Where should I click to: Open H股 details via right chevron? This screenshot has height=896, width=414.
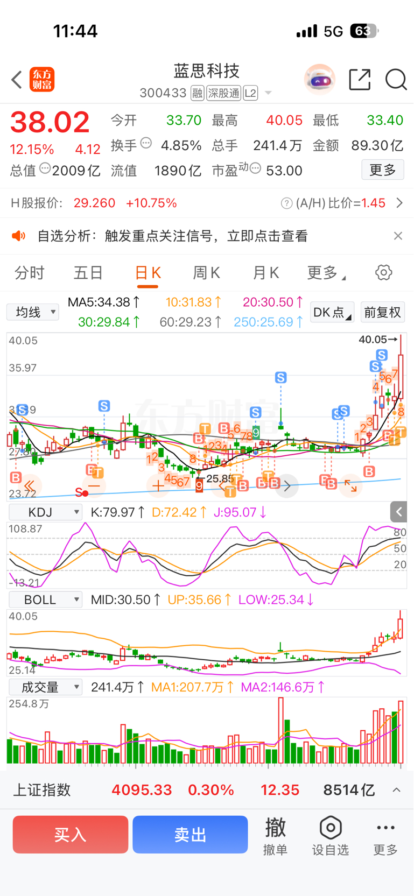click(x=399, y=203)
